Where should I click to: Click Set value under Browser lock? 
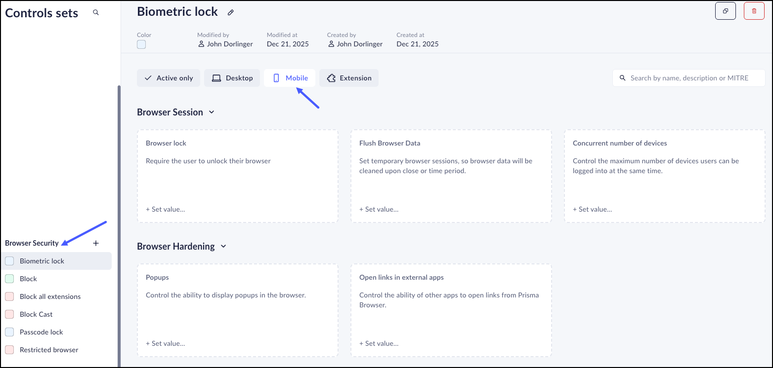click(x=166, y=209)
